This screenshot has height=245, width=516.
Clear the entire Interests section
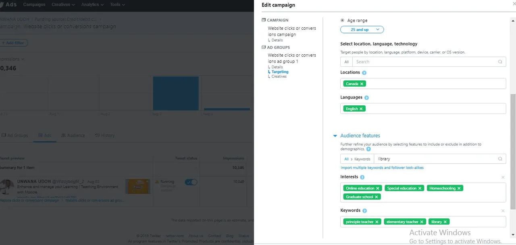tap(503, 177)
